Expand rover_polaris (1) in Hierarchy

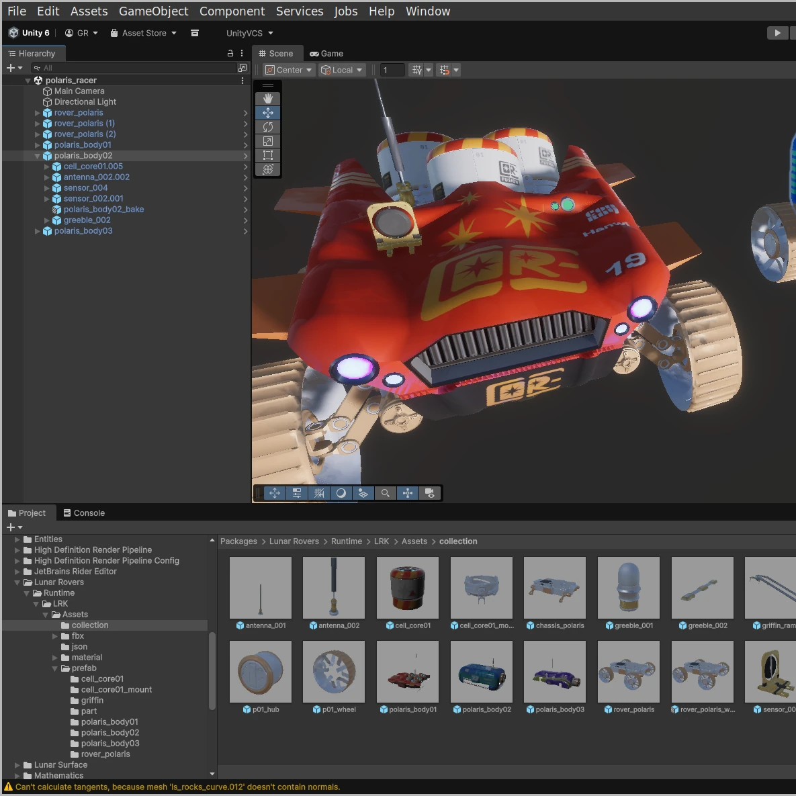coord(37,124)
